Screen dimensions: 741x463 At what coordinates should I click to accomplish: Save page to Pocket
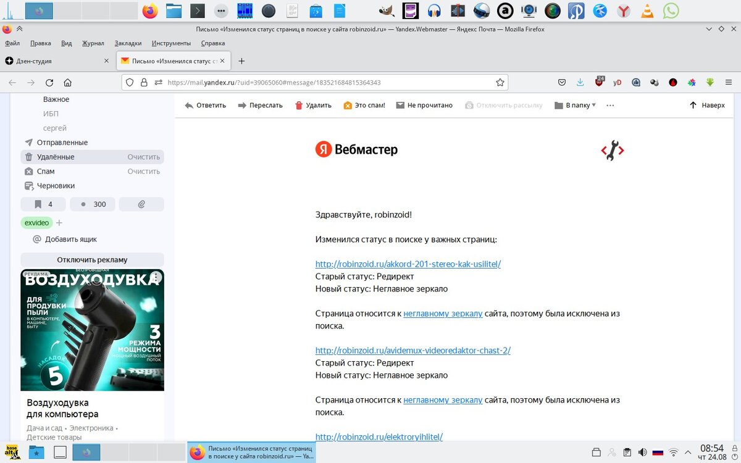tap(562, 82)
